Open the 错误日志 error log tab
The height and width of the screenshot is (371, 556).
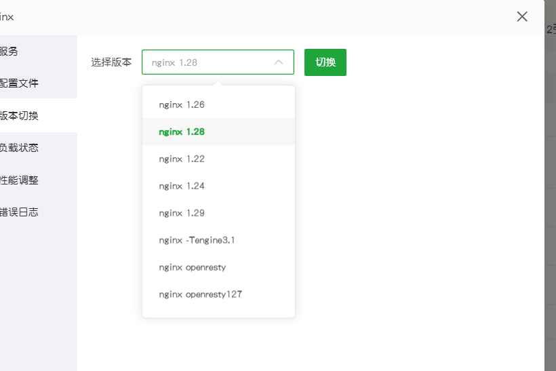39,212
